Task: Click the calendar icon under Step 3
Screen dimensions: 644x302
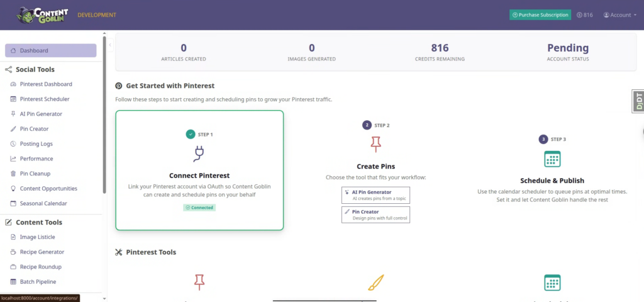Action: pyautogui.click(x=552, y=159)
